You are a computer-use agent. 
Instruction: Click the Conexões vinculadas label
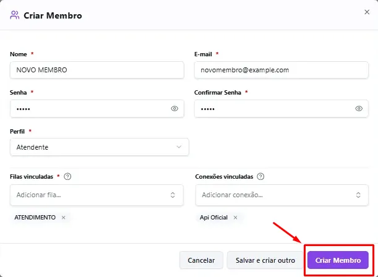224,177
